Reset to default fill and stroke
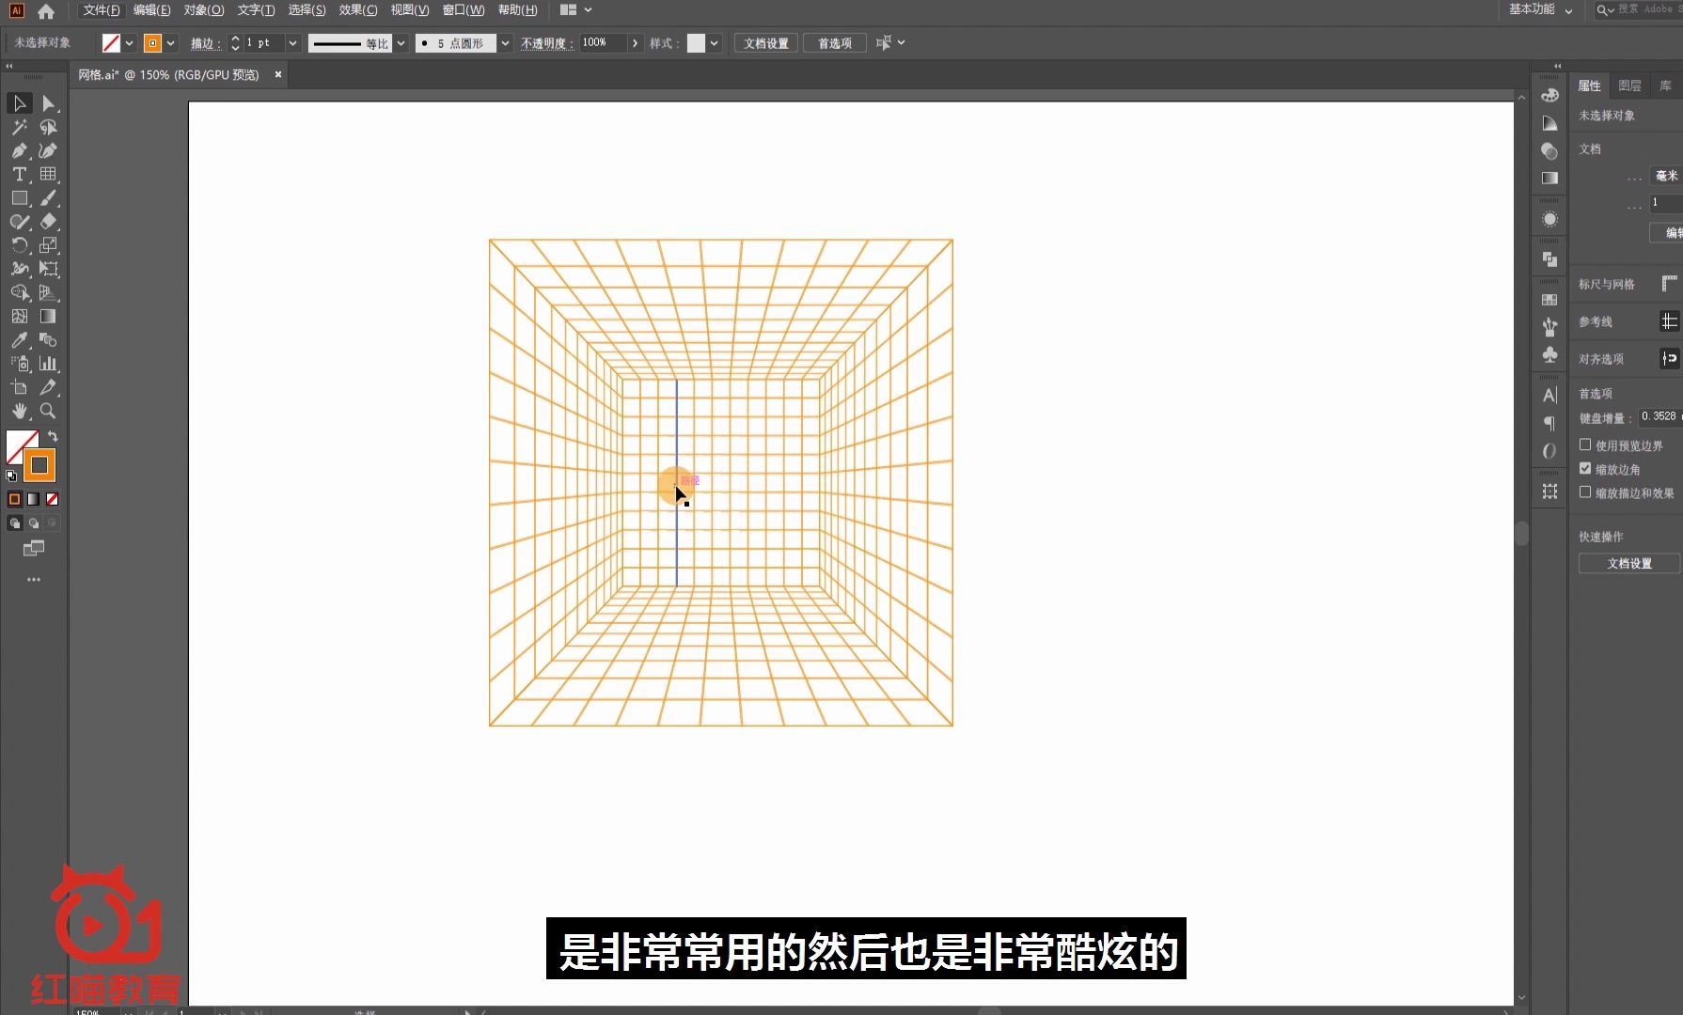Viewport: 1683px width, 1015px height. coord(11,476)
